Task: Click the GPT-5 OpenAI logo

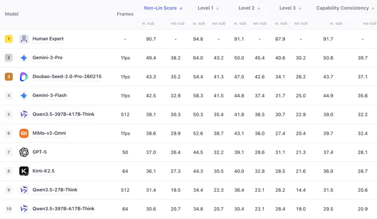Action: pyautogui.click(x=24, y=152)
